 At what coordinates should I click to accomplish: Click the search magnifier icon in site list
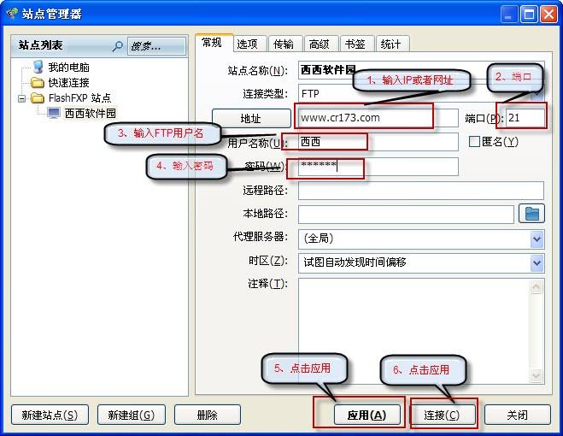coord(117,46)
